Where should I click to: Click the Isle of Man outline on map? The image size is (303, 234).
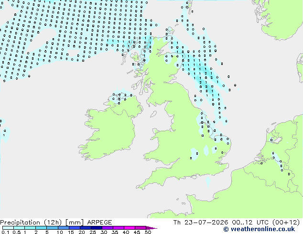153,114
